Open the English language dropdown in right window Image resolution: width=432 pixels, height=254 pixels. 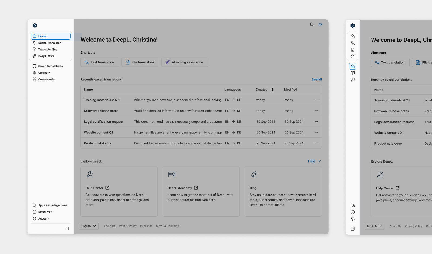[x=374, y=226]
